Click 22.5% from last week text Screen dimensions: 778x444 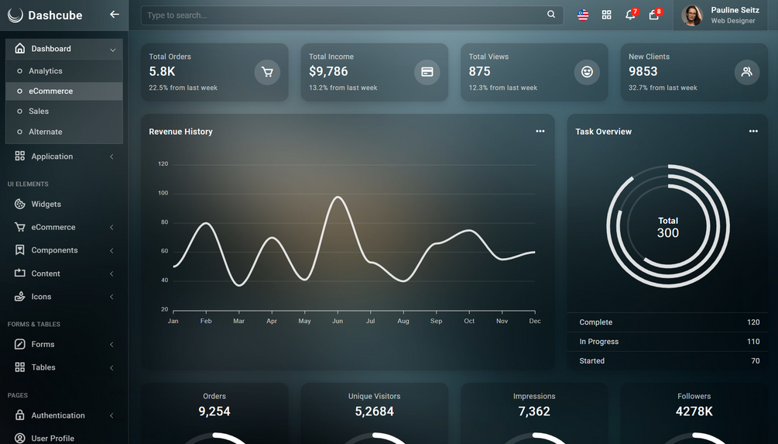tap(183, 88)
